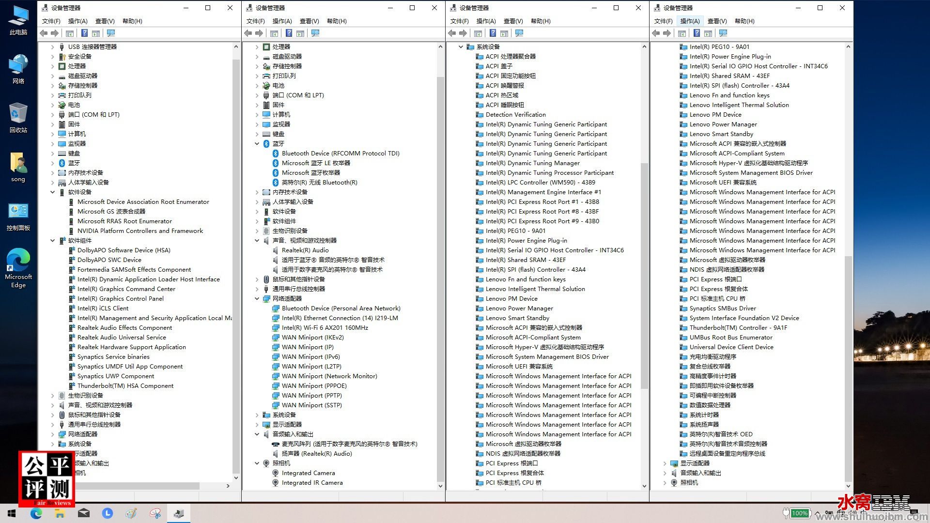The width and height of the screenshot is (930, 523).
Task: Select Intel(R) Ethernet Connection (14) I219-LM
Action: pyautogui.click(x=340, y=318)
